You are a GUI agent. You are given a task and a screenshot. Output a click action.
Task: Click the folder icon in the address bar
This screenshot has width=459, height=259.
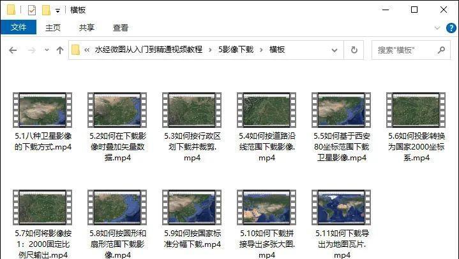click(x=75, y=50)
